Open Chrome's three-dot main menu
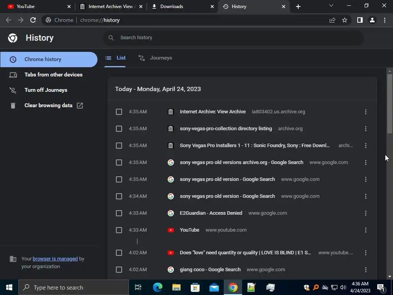Viewport: 393px width, 295px height. [385, 20]
